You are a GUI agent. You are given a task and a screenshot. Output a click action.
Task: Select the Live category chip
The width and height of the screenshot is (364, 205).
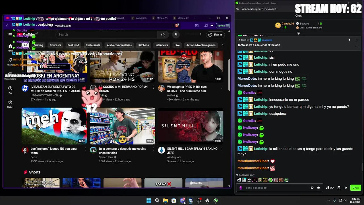177,45
